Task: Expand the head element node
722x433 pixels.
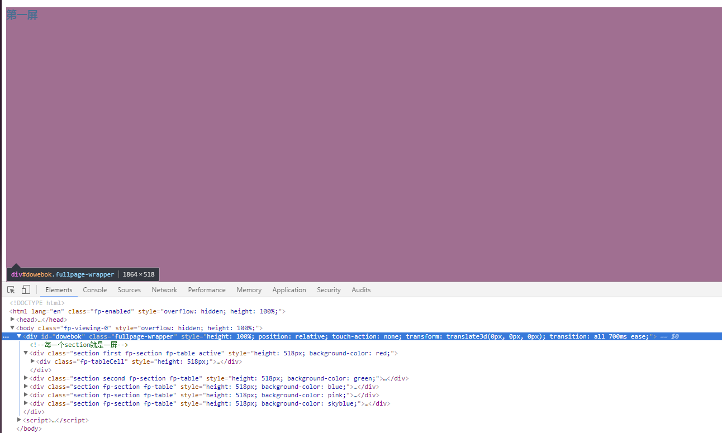Action: click(x=13, y=319)
